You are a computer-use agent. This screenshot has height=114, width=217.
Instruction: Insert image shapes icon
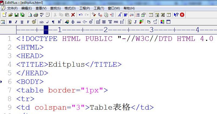tap(67, 22)
